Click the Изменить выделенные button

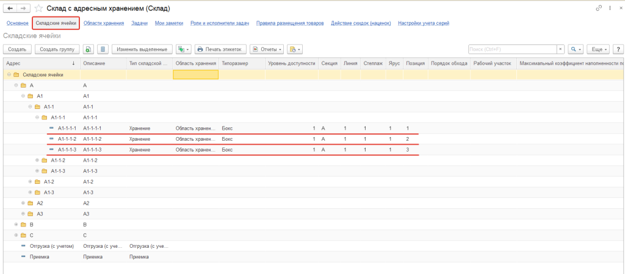(x=142, y=49)
